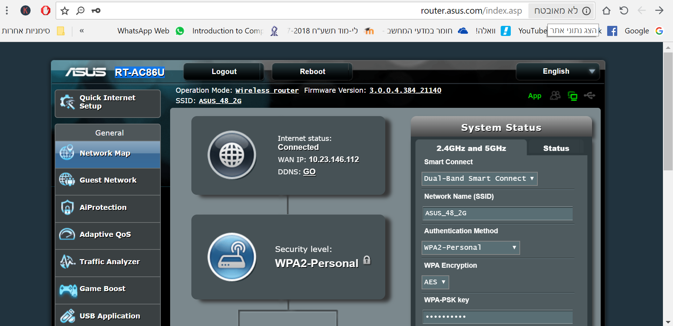Open the YouTube bookmark

click(x=532, y=31)
